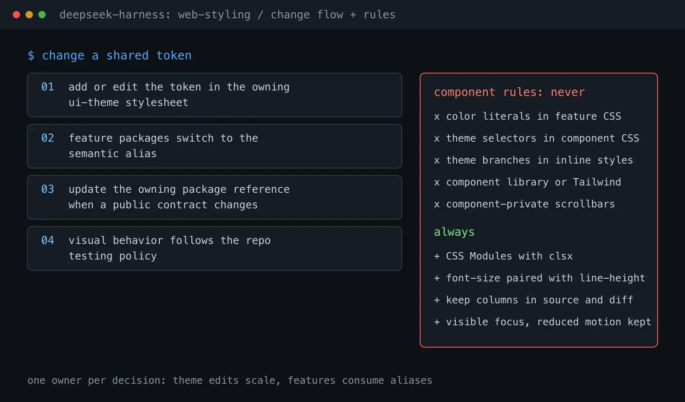
Task: Click "CSS Modules with clsx" rule
Action: [x=503, y=256]
